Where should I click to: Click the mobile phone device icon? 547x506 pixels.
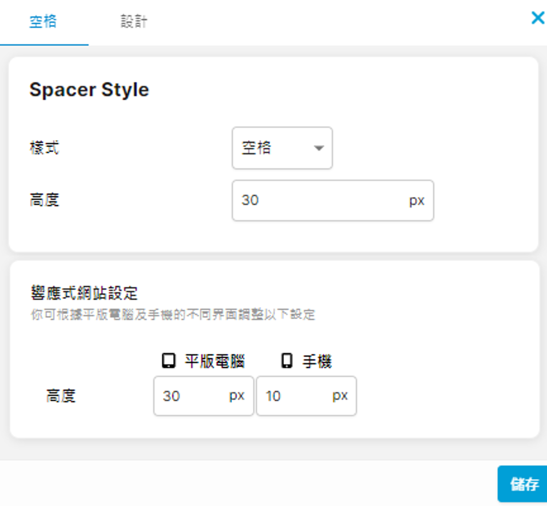pyautogui.click(x=287, y=361)
